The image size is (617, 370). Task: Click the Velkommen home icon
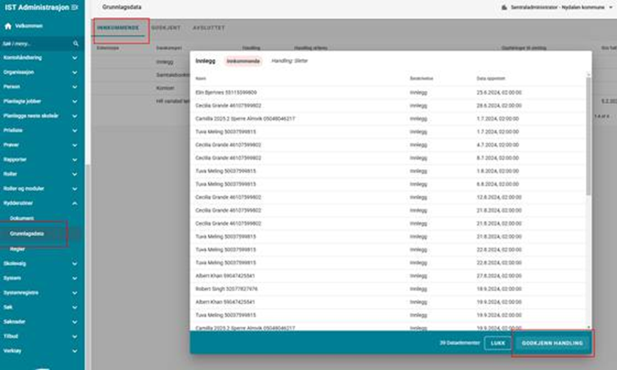(8, 26)
